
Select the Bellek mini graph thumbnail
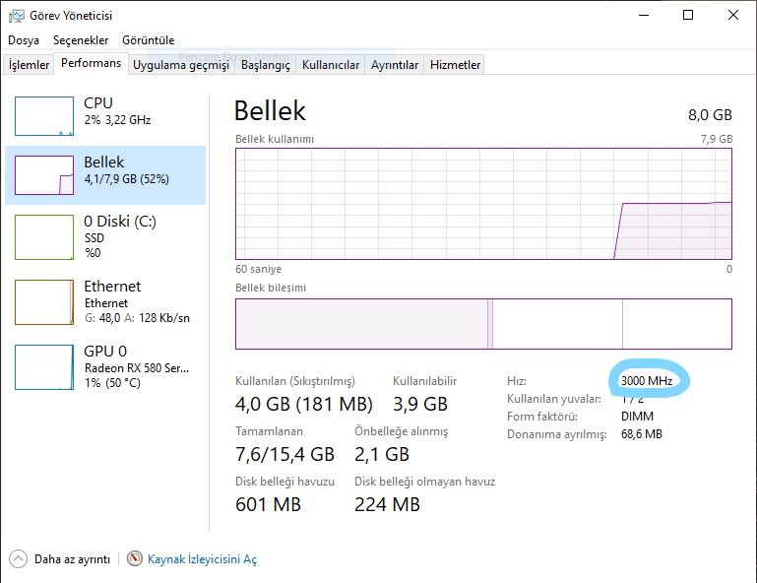point(44,175)
